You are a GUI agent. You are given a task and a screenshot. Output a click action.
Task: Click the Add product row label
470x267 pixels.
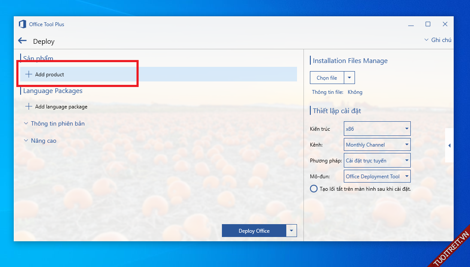[x=50, y=74]
